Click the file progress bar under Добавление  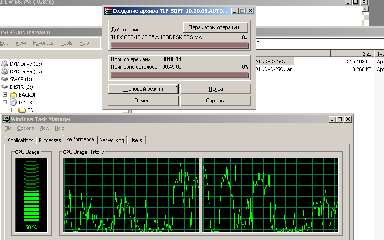[179, 45]
